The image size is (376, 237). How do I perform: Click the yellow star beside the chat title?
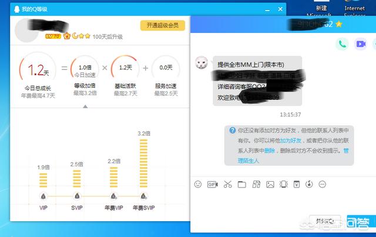339,24
